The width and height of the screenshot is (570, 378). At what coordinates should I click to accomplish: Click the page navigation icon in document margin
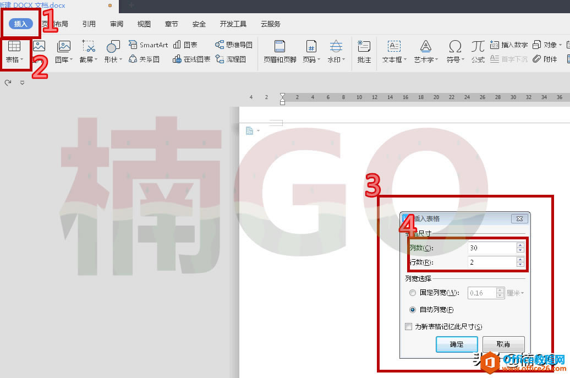coord(249,130)
